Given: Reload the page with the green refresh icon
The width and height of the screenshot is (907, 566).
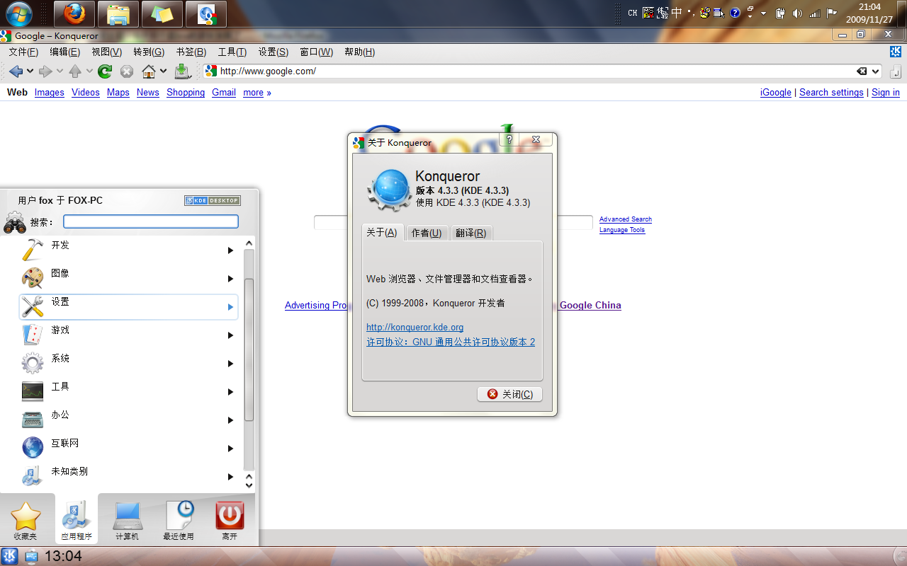Looking at the screenshot, I should 105,71.
